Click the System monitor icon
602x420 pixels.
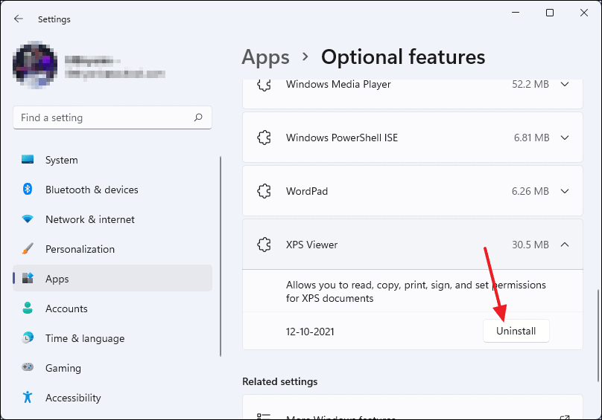pyautogui.click(x=28, y=159)
